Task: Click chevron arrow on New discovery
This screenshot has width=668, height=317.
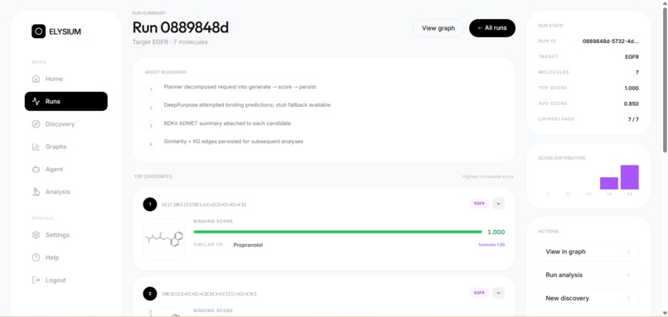Action: click(628, 299)
